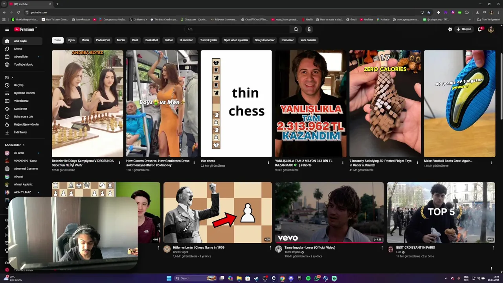Viewport: 503px width, 283px height.
Task: Reload the page in browser toolbar
Action: click(x=18, y=12)
